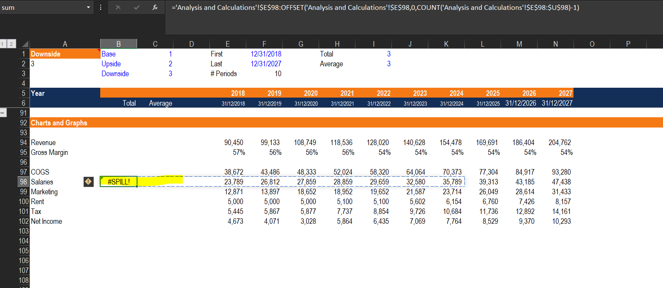
Task: Select column B header
Action: (119, 44)
